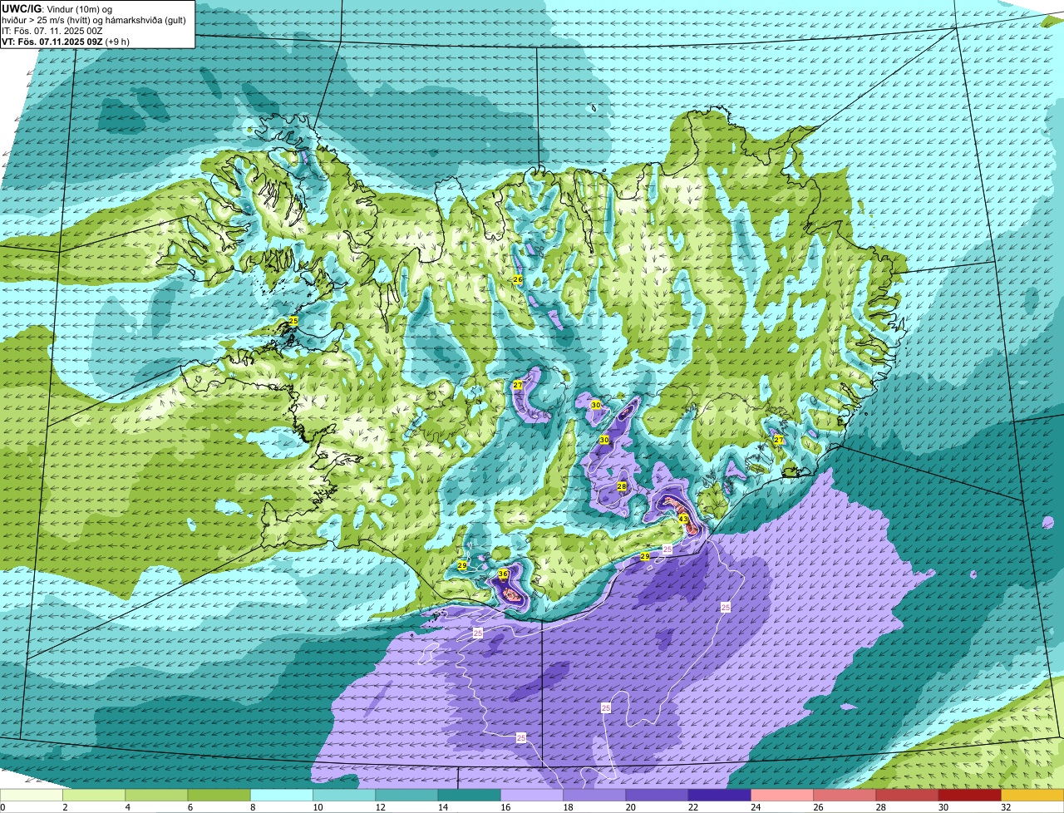Pick the dark red 30–32 m/s legend swatch

969,795
